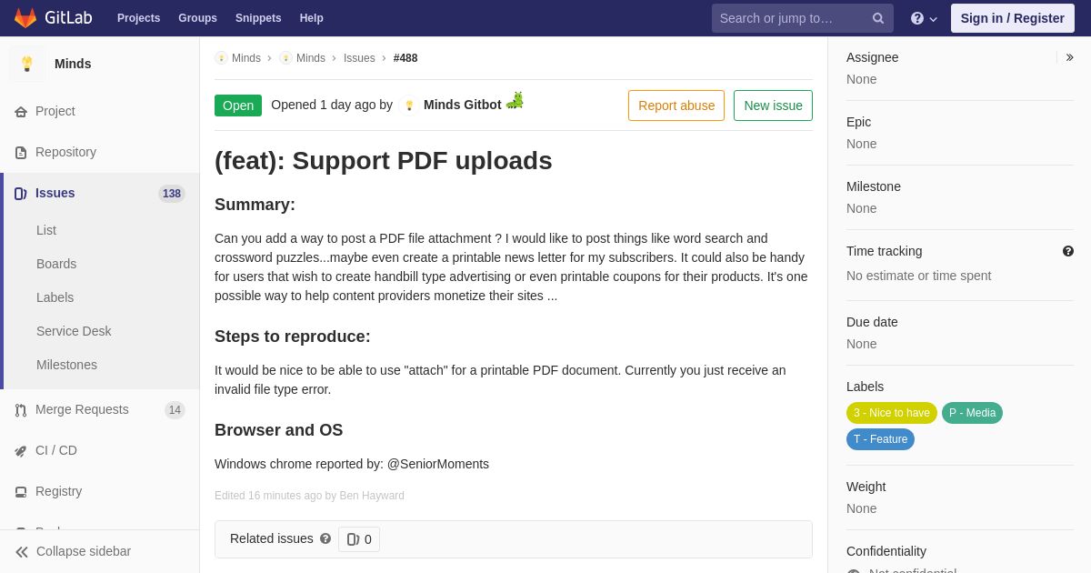Click the Report abuse button
This screenshot has width=1091, height=573.
[x=676, y=106]
